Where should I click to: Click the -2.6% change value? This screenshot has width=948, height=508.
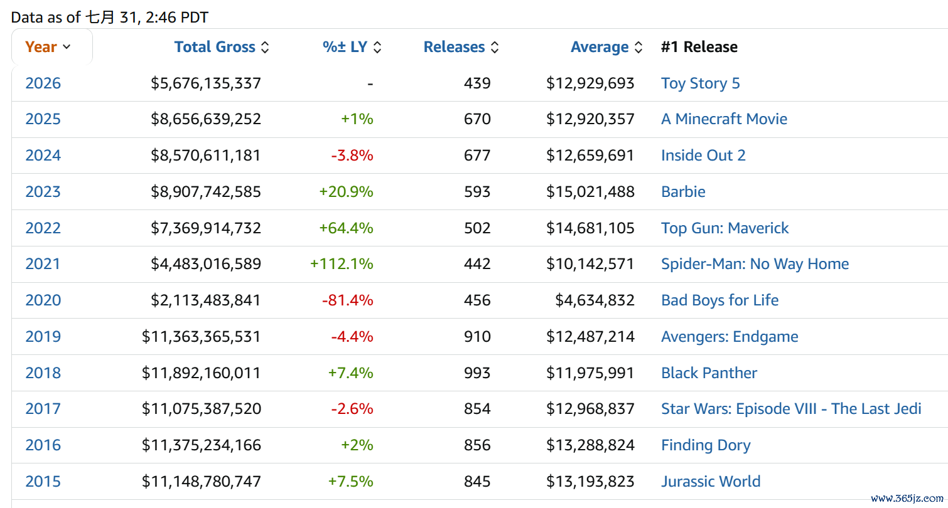click(353, 409)
